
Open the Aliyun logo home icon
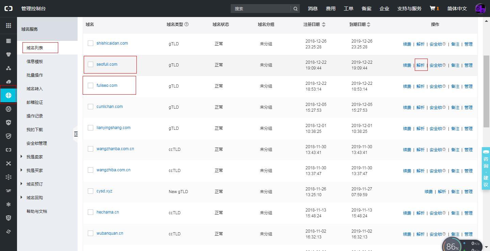click(9, 9)
